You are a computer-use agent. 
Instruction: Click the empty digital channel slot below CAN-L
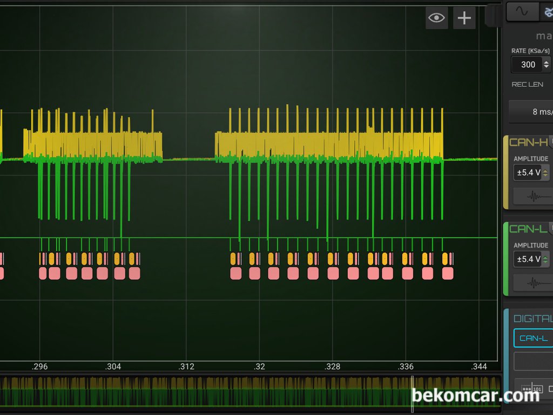click(534, 362)
